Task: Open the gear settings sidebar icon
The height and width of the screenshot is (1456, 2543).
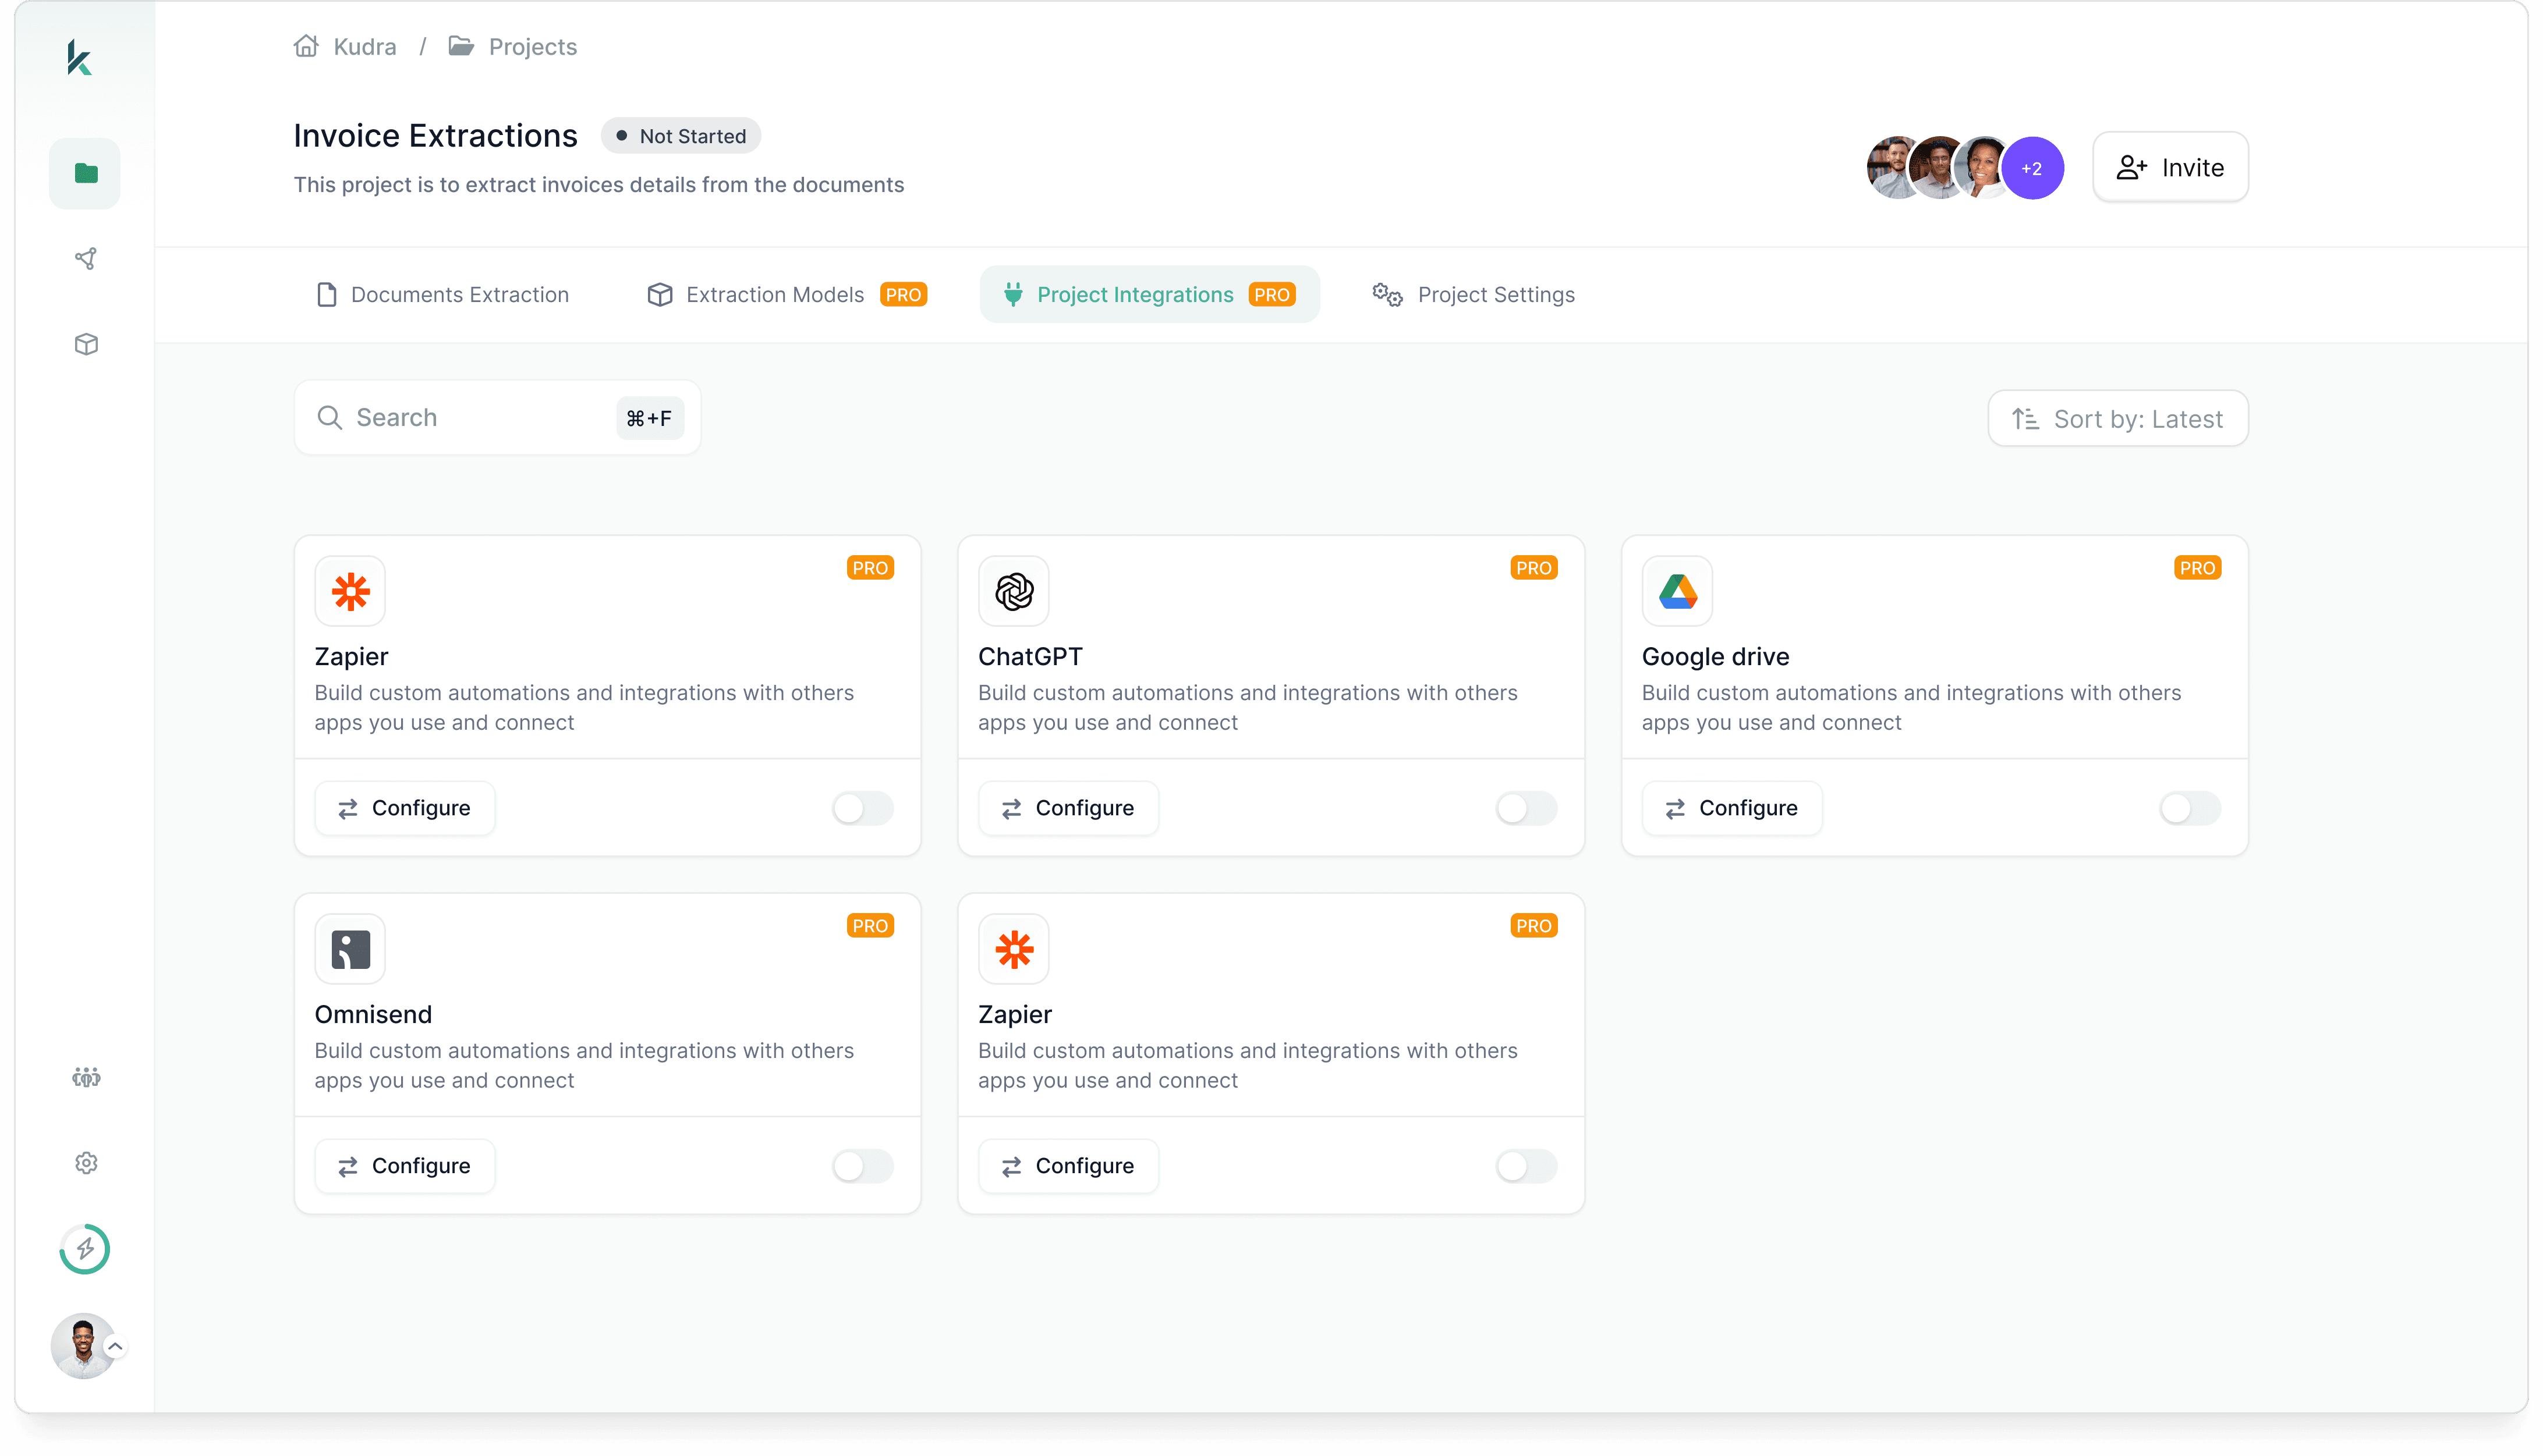Action: tap(86, 1162)
